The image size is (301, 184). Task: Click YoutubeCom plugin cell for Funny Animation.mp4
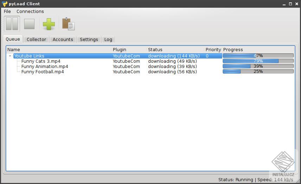click(126, 66)
